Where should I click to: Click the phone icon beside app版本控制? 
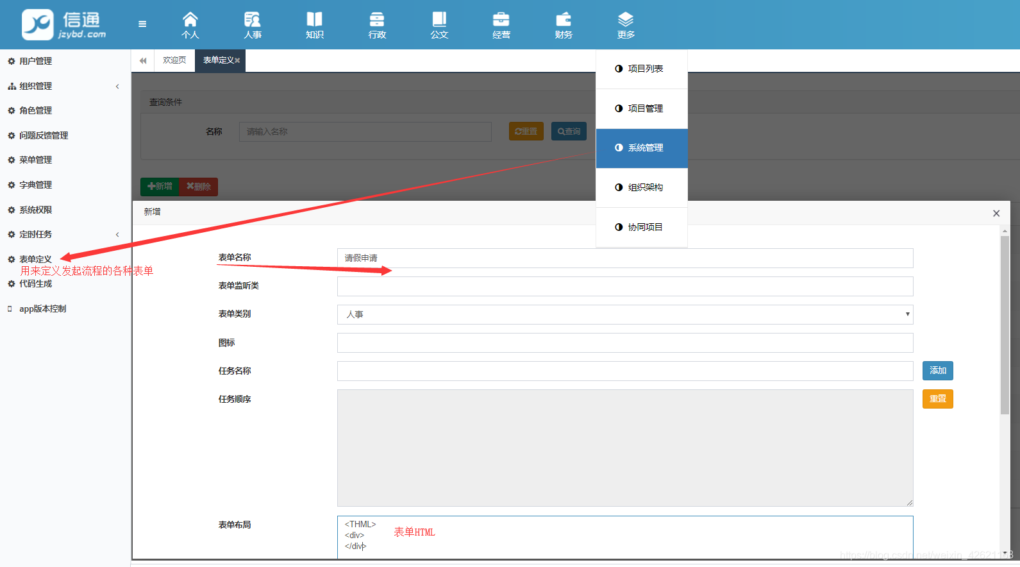tap(10, 309)
